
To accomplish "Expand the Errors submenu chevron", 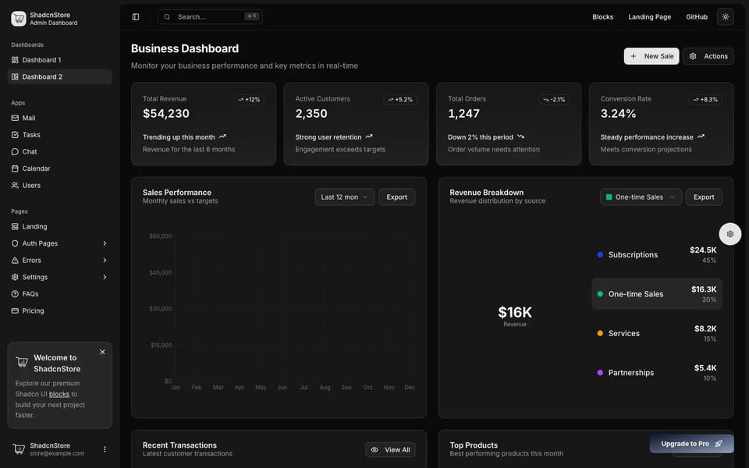I will [105, 260].
